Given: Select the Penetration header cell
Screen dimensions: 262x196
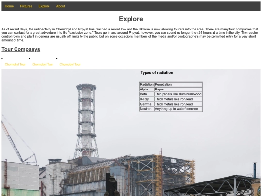Looking at the screenshot, I should tap(178, 85).
